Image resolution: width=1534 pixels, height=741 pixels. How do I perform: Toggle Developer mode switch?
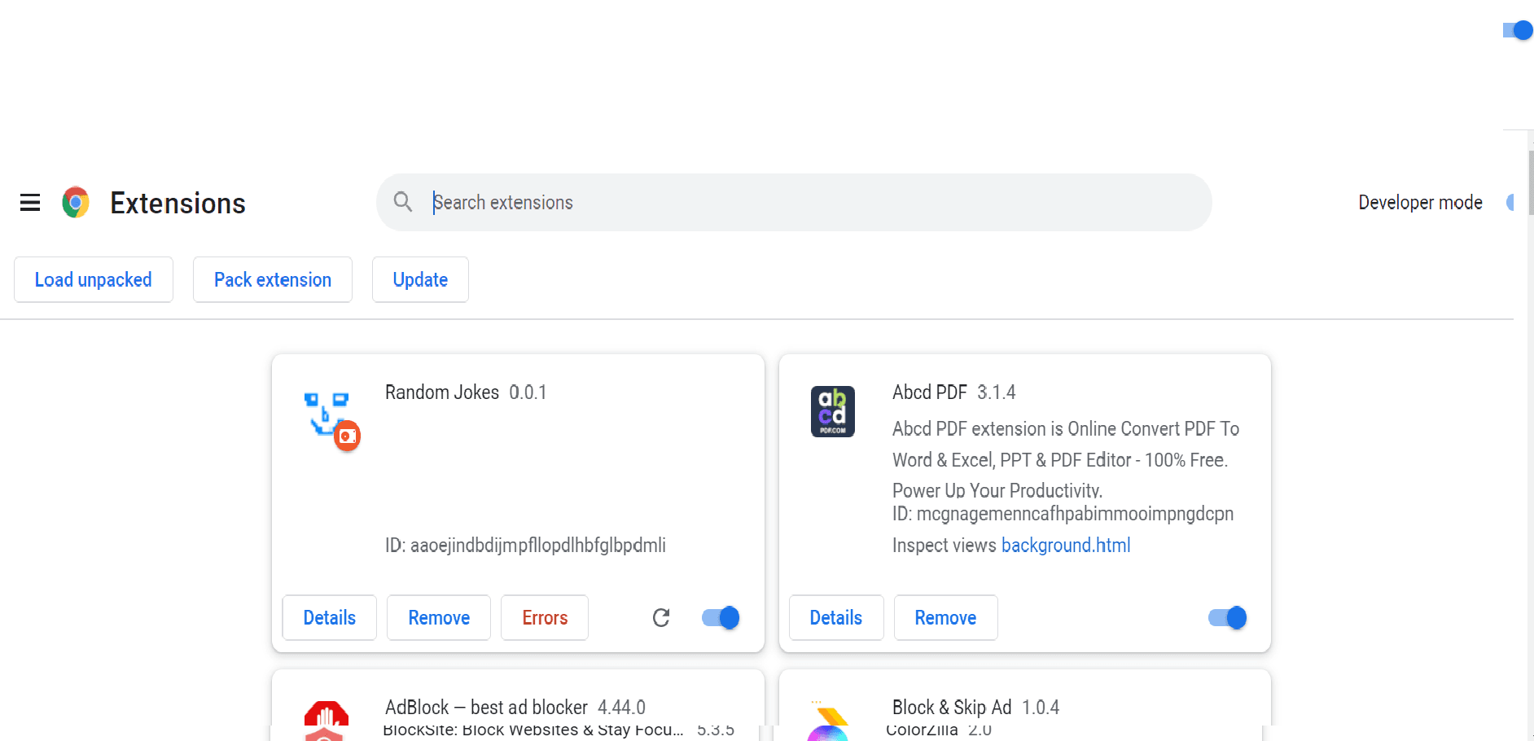pyautogui.click(x=1510, y=203)
